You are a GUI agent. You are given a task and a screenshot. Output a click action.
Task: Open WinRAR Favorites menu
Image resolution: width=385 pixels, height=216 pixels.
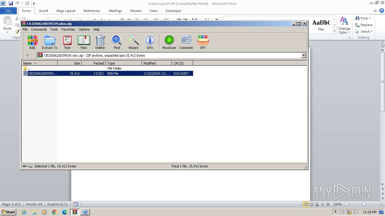click(x=68, y=29)
